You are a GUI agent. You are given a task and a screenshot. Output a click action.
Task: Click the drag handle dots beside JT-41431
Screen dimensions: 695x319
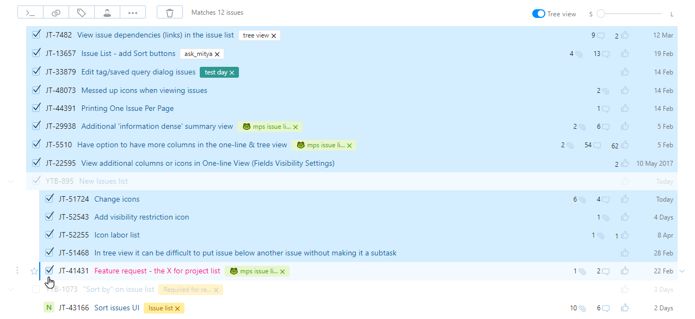tap(17, 271)
